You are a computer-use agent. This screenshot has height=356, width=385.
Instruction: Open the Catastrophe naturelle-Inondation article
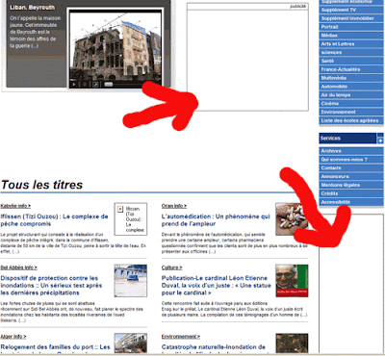click(214, 347)
